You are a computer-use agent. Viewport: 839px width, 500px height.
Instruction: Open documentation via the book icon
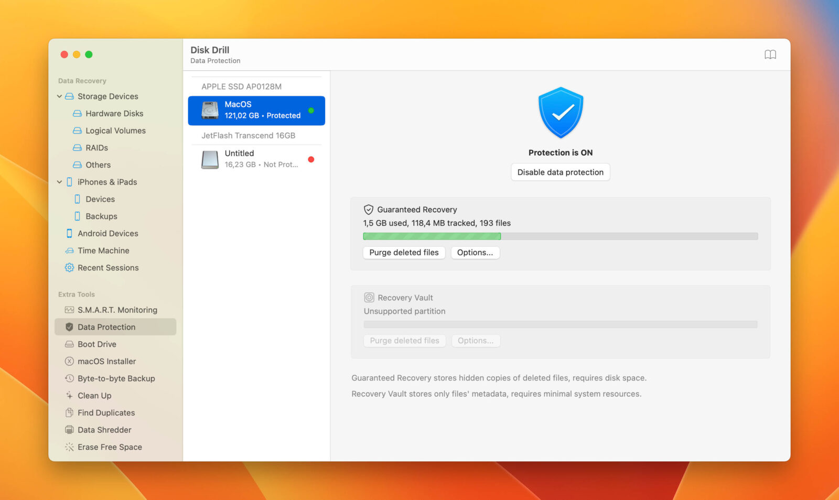coord(770,54)
